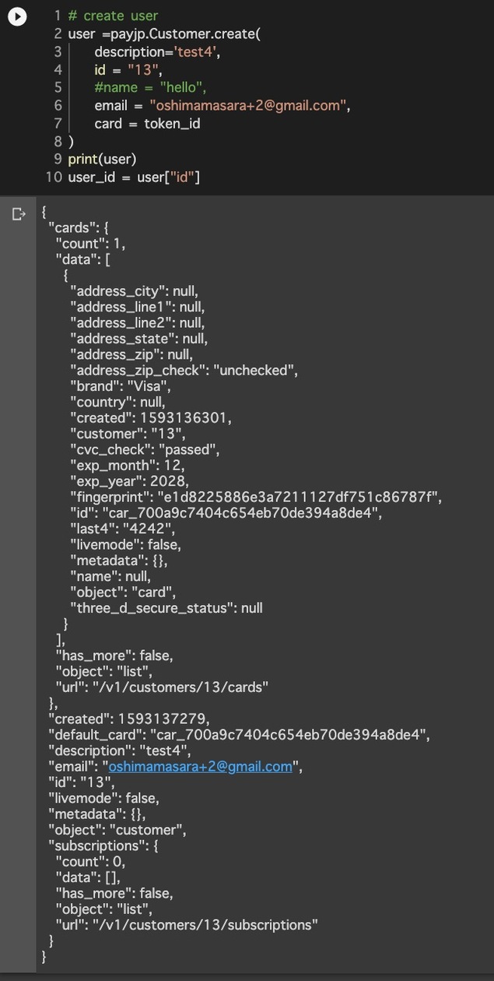Click line number 10 in the gutter
The height and width of the screenshot is (981, 494).
(54, 177)
